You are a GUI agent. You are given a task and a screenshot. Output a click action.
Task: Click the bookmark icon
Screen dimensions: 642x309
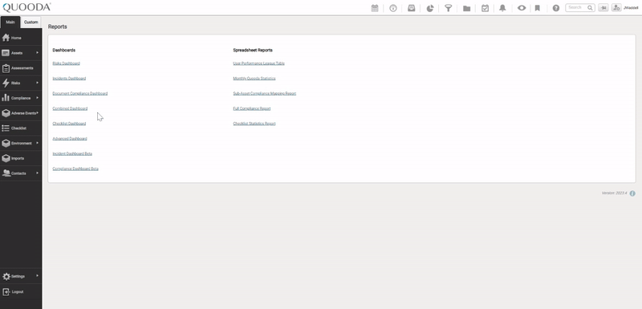pos(538,8)
